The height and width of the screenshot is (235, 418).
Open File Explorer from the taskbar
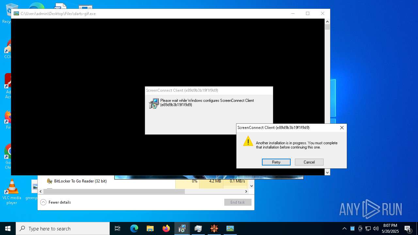pos(150,228)
